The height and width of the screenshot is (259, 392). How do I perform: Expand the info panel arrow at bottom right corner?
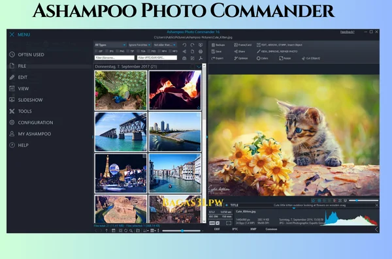pos(376,229)
